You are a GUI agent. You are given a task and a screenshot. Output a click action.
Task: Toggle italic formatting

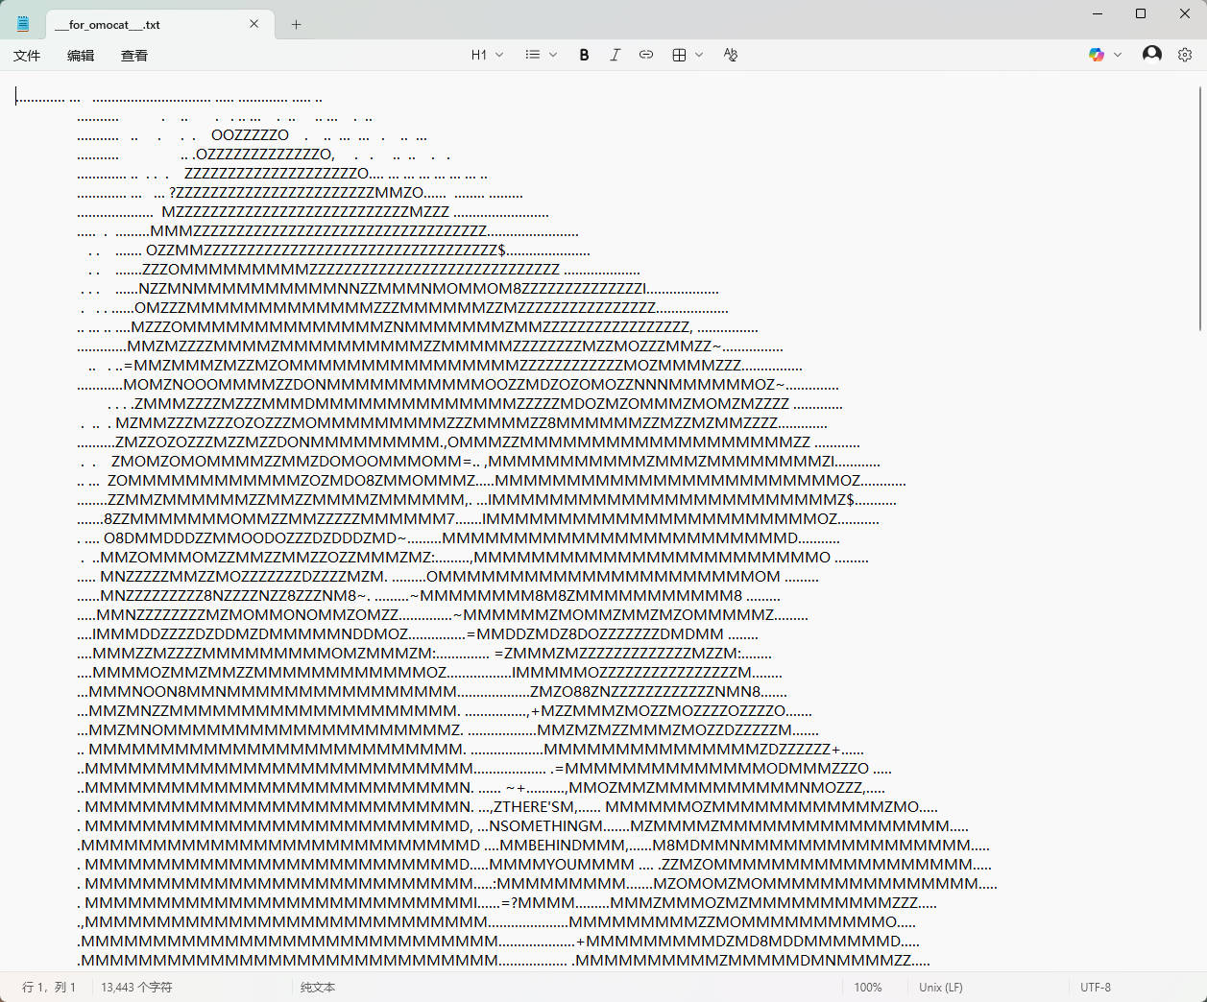tap(615, 55)
